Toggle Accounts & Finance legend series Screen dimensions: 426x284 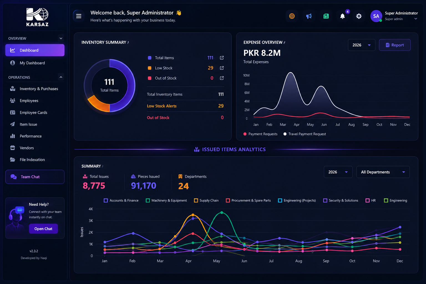point(121,201)
